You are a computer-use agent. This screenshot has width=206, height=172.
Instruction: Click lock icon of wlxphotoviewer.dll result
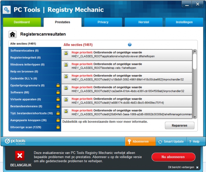66,53
